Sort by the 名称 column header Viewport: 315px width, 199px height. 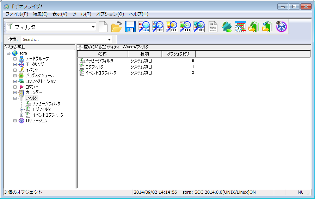point(103,54)
